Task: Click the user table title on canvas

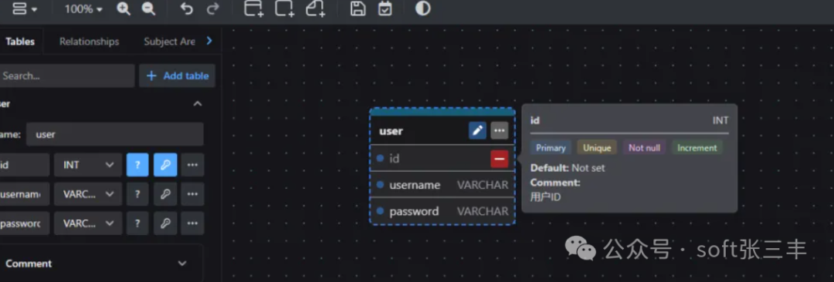Action: (391, 131)
